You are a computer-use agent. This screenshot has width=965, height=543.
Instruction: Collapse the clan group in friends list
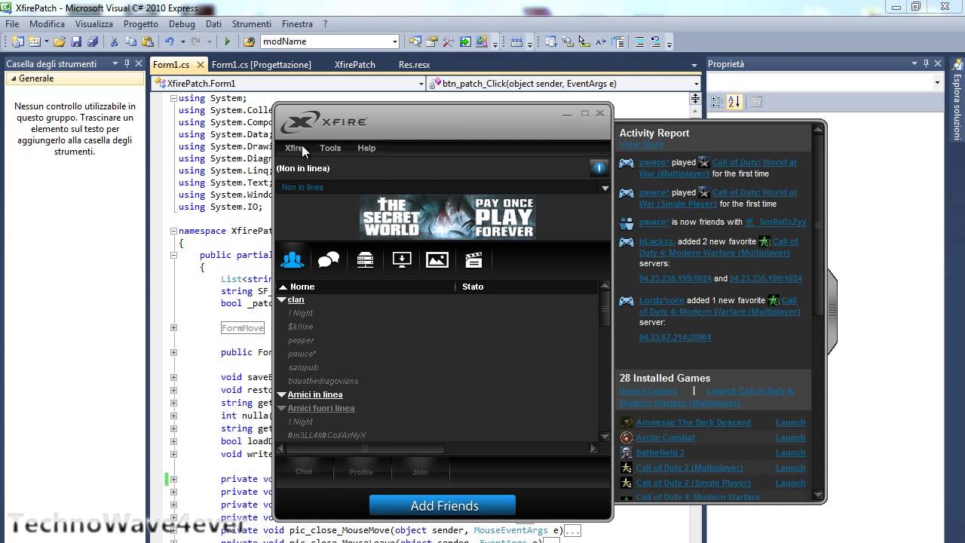point(282,300)
